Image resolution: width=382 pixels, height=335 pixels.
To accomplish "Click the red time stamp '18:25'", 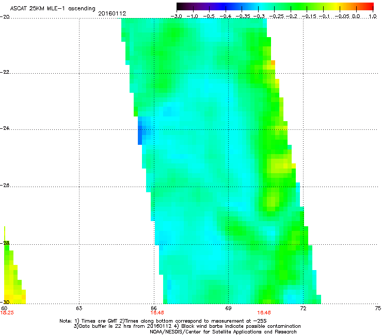I will coord(7,313).
